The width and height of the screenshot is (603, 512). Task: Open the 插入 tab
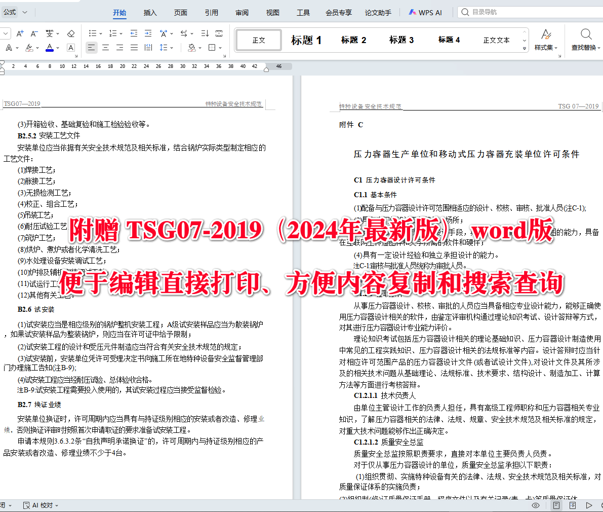(150, 13)
